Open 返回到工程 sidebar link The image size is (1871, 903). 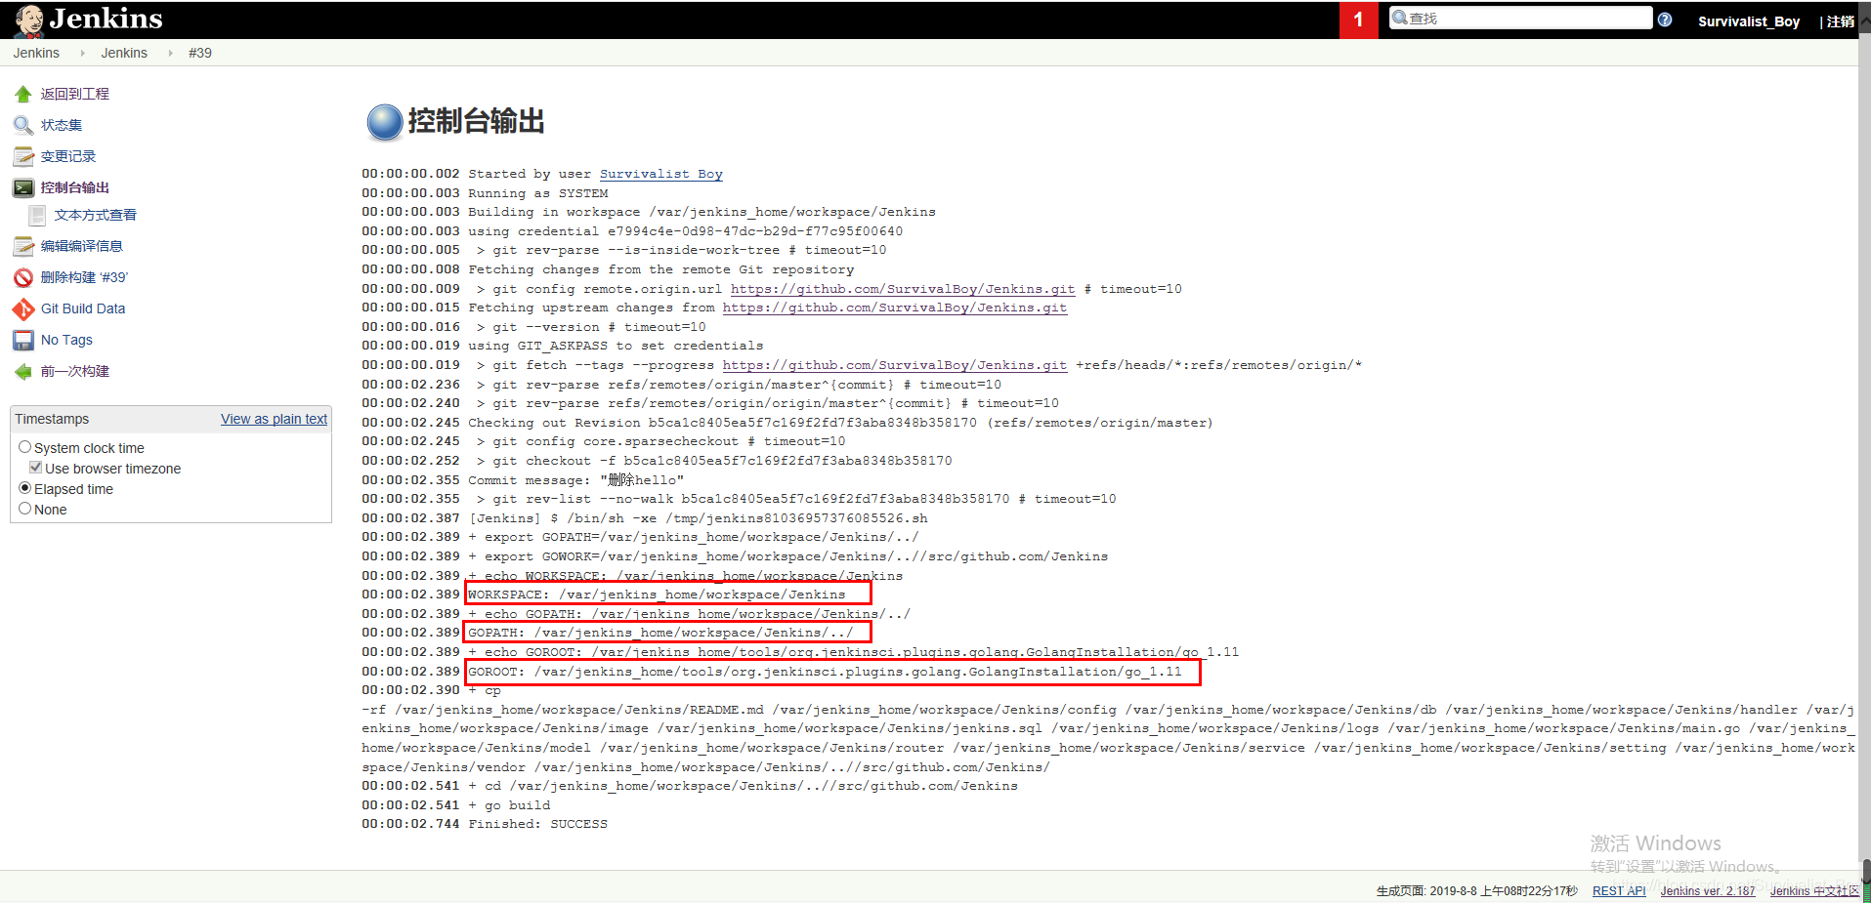point(75,94)
